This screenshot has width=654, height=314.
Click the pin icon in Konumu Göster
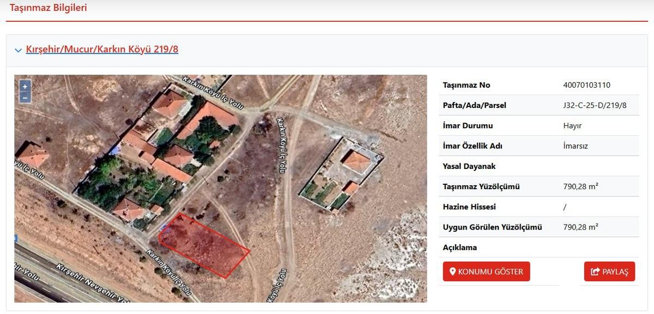point(452,271)
